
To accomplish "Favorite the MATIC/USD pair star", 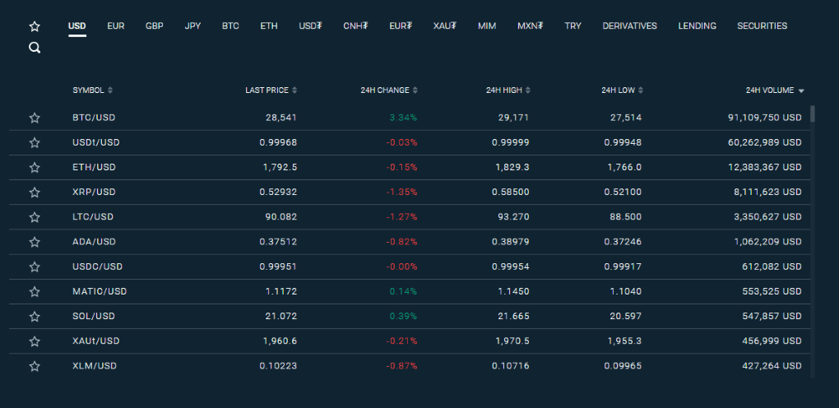I will point(35,292).
